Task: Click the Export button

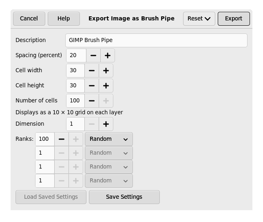Action: coord(233,19)
